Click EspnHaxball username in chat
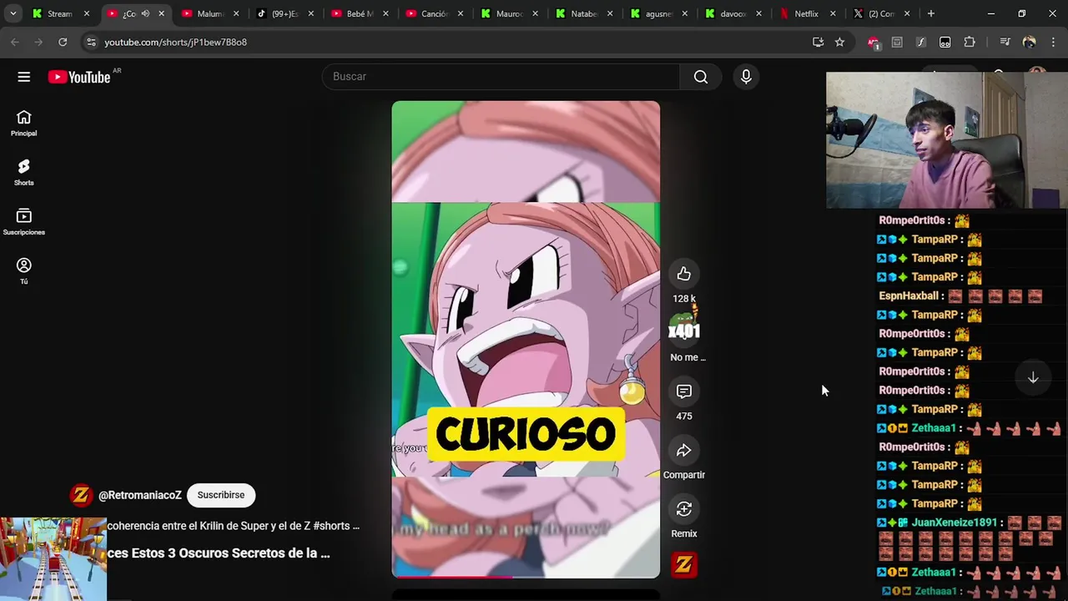 [x=909, y=296]
